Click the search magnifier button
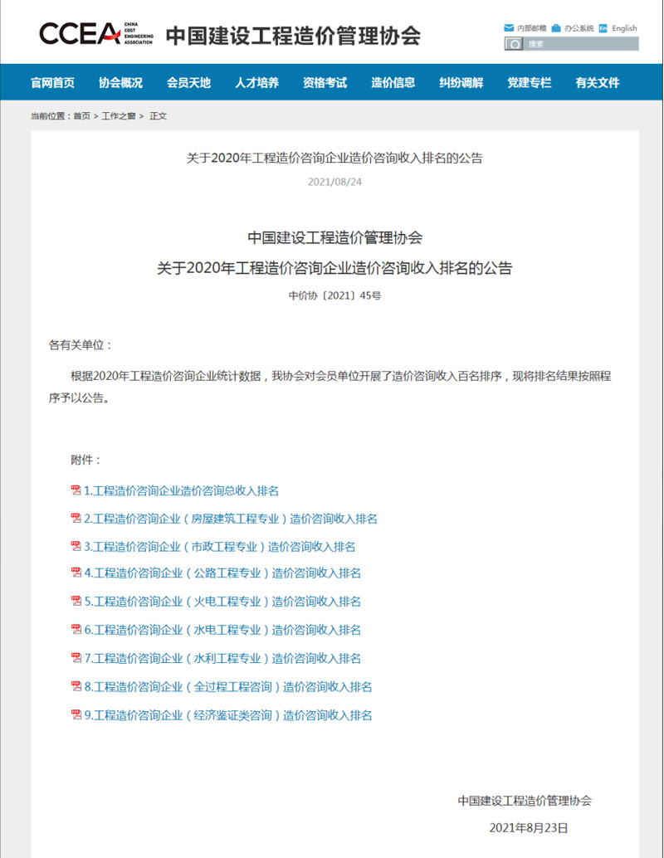This screenshot has width=664, height=858. coord(514,44)
